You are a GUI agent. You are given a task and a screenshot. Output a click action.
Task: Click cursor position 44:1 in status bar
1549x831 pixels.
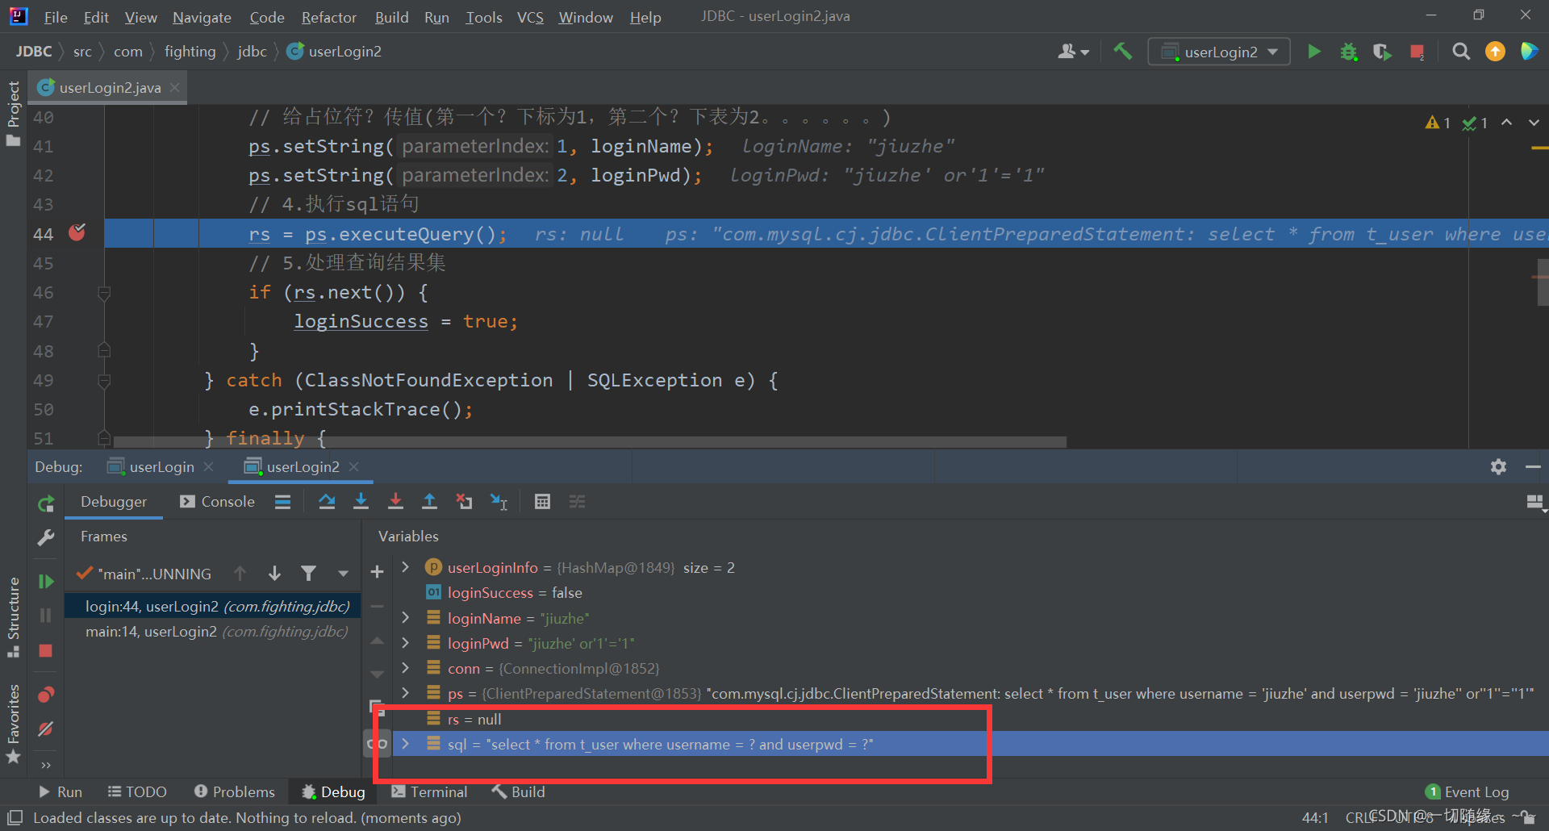coord(1315,818)
